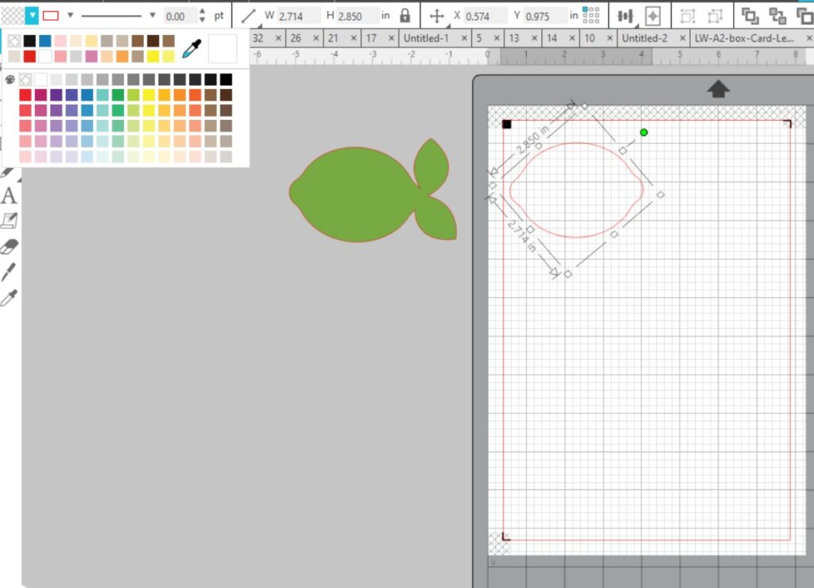Click the mat load arrow icon
Screen dimensions: 814x588
(718, 89)
